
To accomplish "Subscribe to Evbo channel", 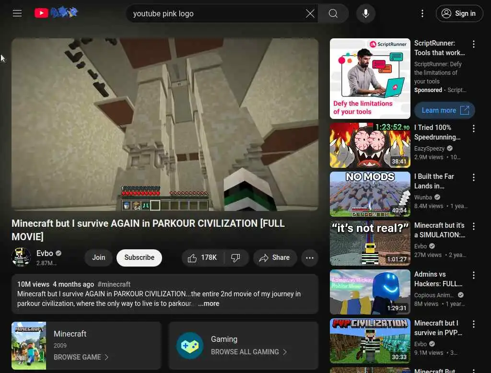I will coord(139,258).
